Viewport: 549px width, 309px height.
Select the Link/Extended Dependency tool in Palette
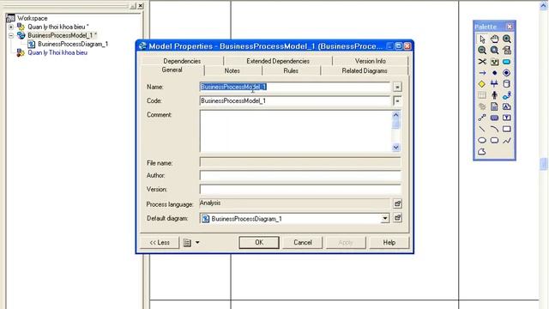(482, 118)
